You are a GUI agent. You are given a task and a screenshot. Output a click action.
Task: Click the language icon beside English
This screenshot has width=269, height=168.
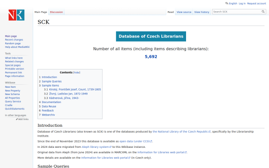click(226, 3)
